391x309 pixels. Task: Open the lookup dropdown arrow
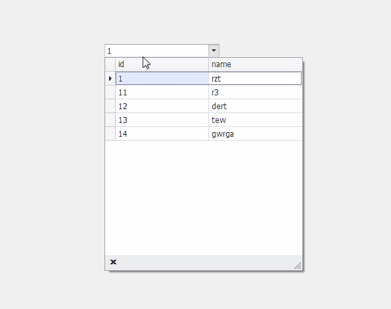point(214,51)
